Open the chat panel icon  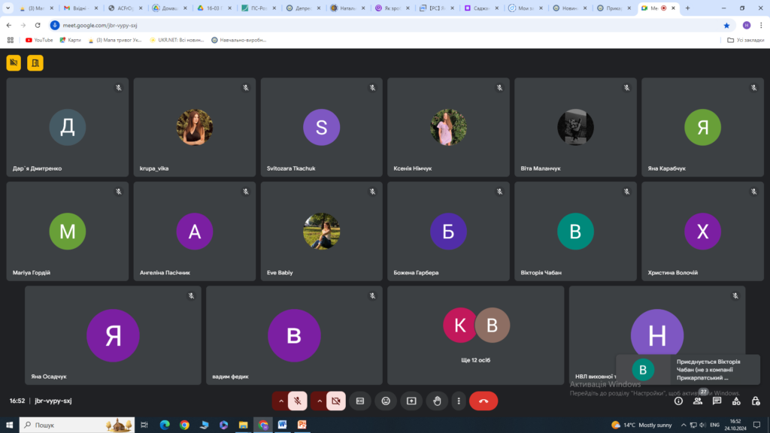click(x=717, y=401)
